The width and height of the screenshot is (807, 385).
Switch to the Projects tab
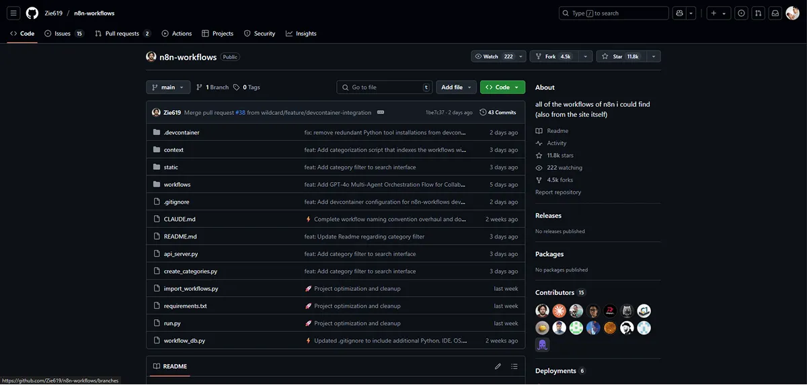218,34
